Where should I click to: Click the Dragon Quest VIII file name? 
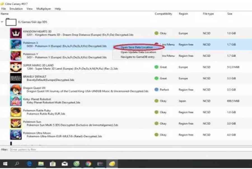pyautogui.click(x=87, y=91)
